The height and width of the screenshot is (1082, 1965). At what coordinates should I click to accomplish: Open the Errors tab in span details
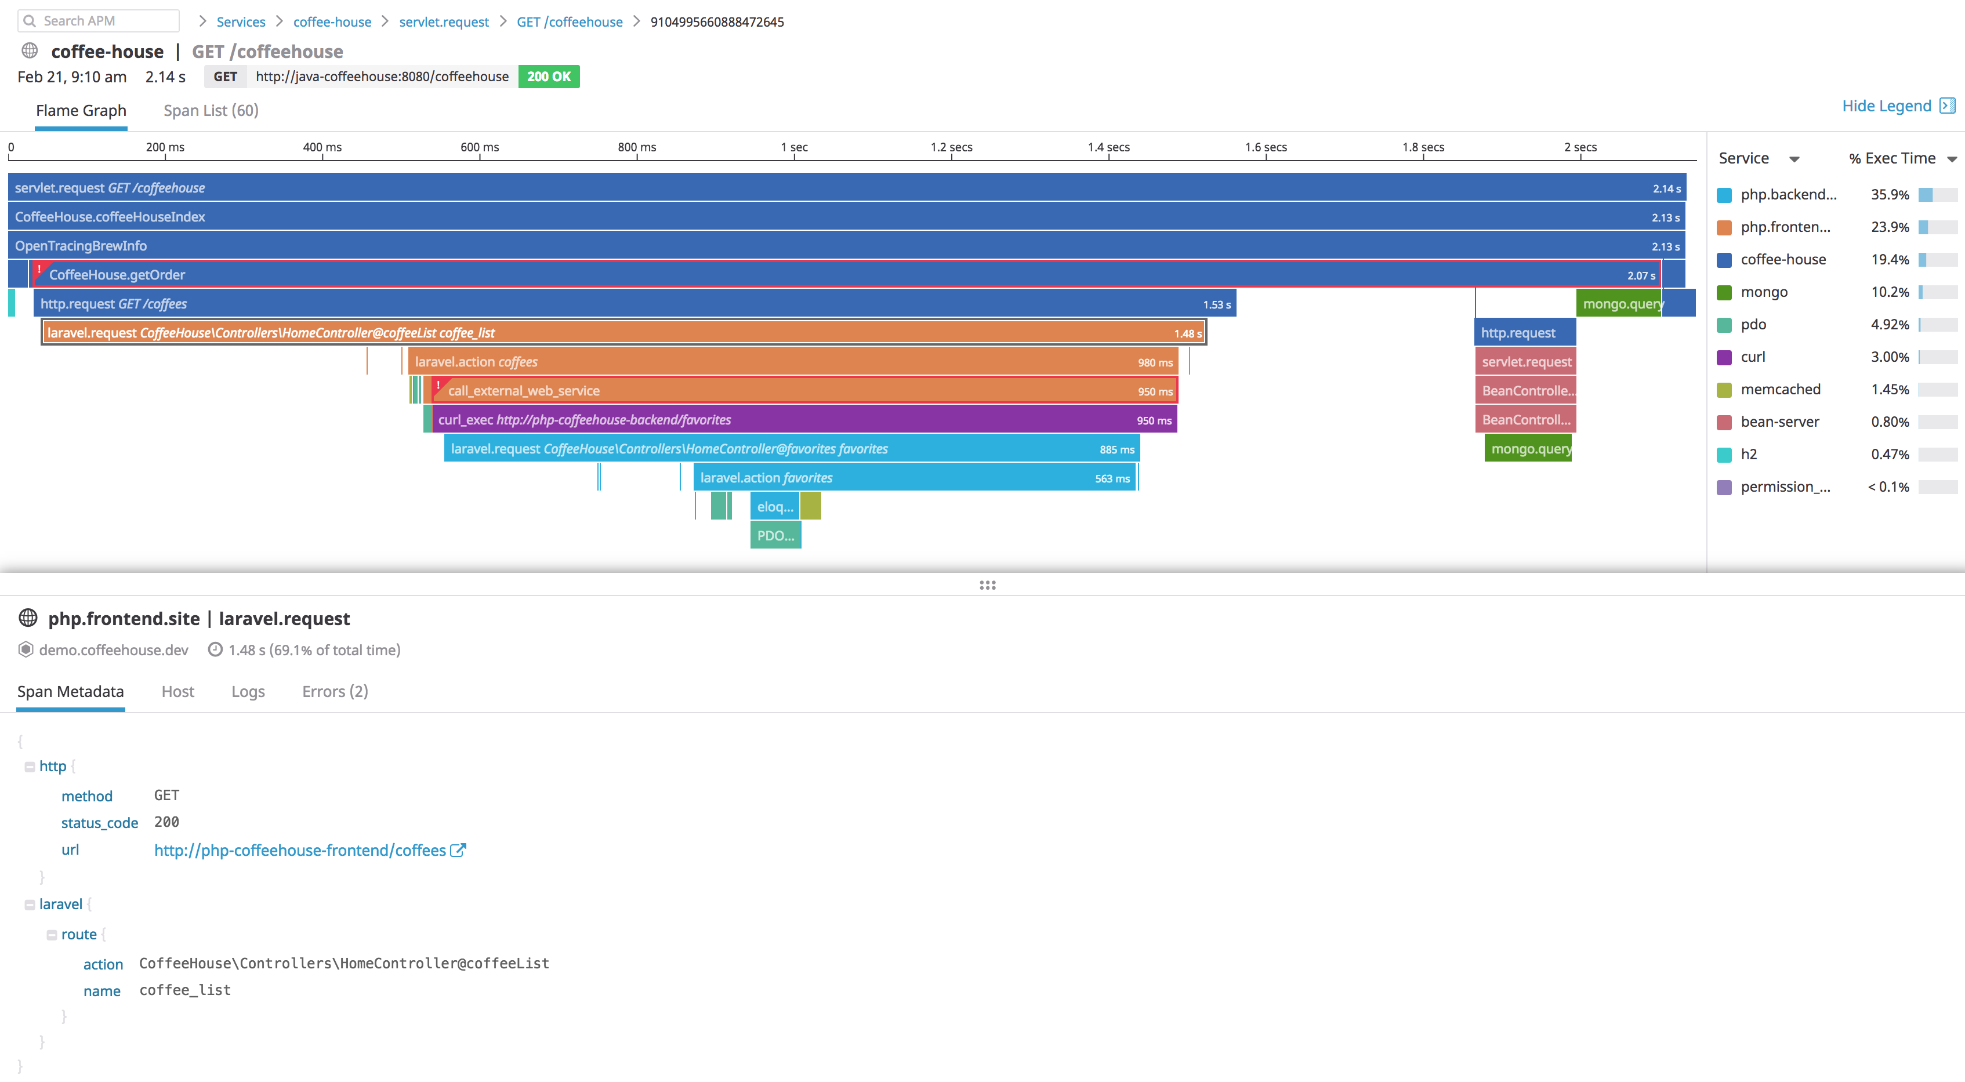334,692
